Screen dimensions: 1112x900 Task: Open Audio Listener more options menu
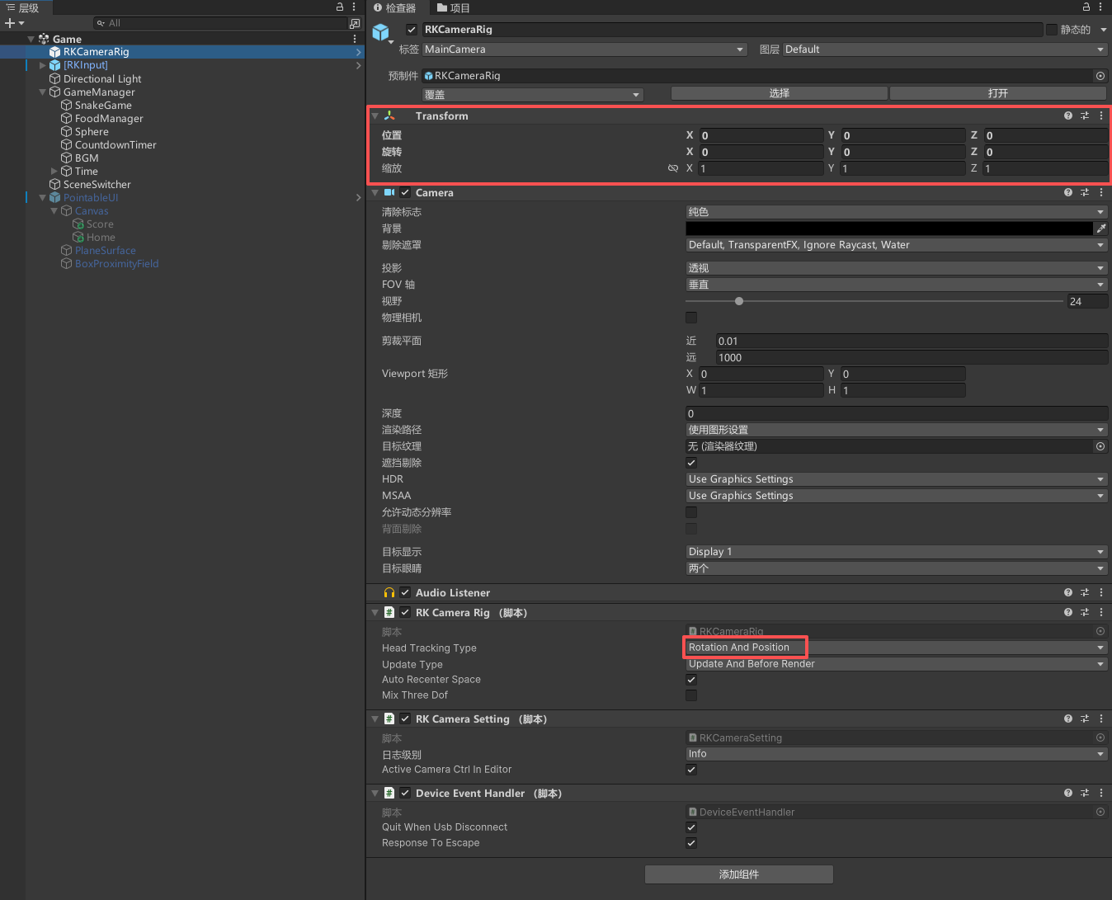[x=1101, y=592]
